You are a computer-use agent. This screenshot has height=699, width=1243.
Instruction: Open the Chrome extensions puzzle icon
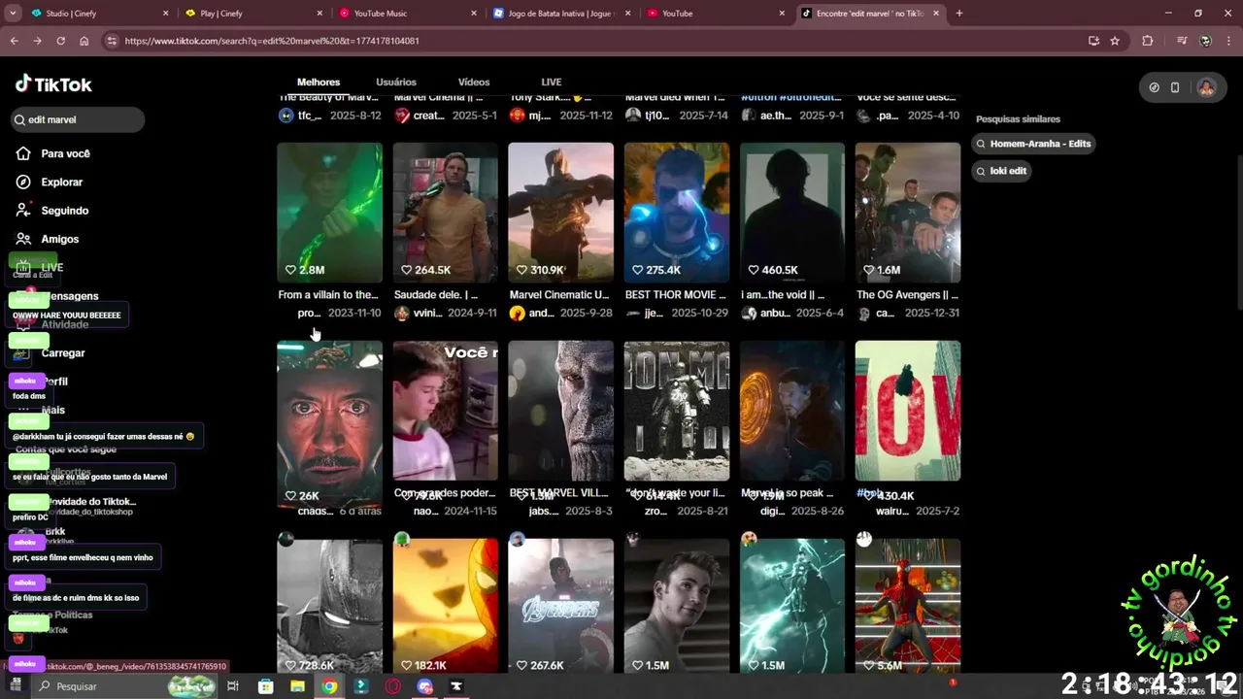pos(1148,41)
